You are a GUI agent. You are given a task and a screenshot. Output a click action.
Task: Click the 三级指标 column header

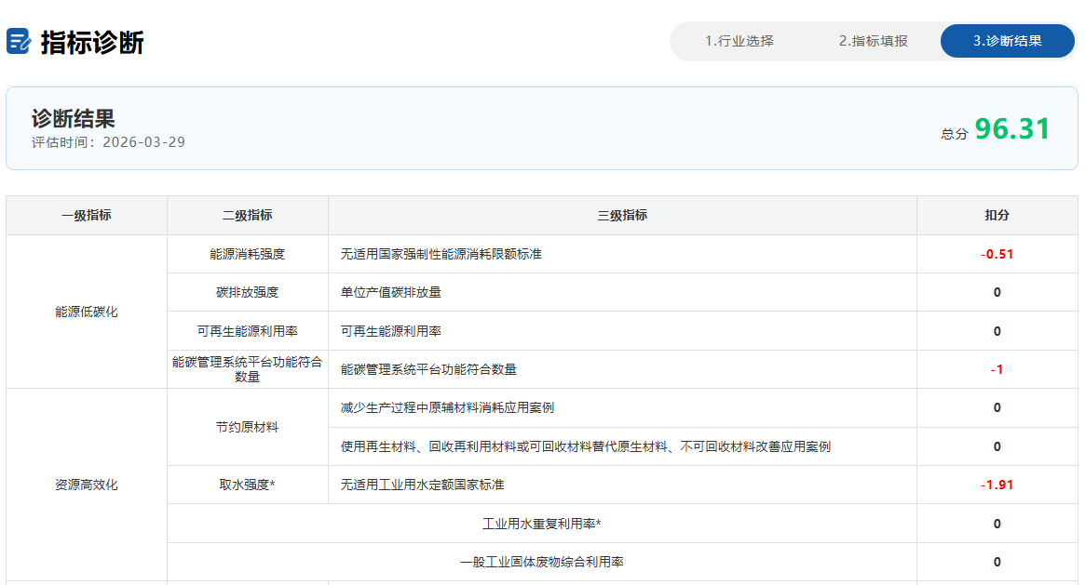coord(621,215)
